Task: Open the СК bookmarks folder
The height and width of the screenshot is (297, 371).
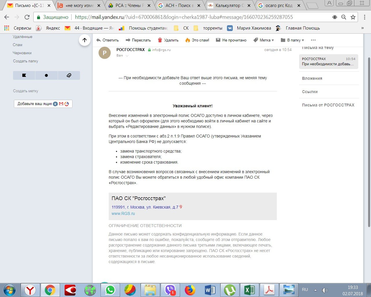Action: [x=181, y=28]
